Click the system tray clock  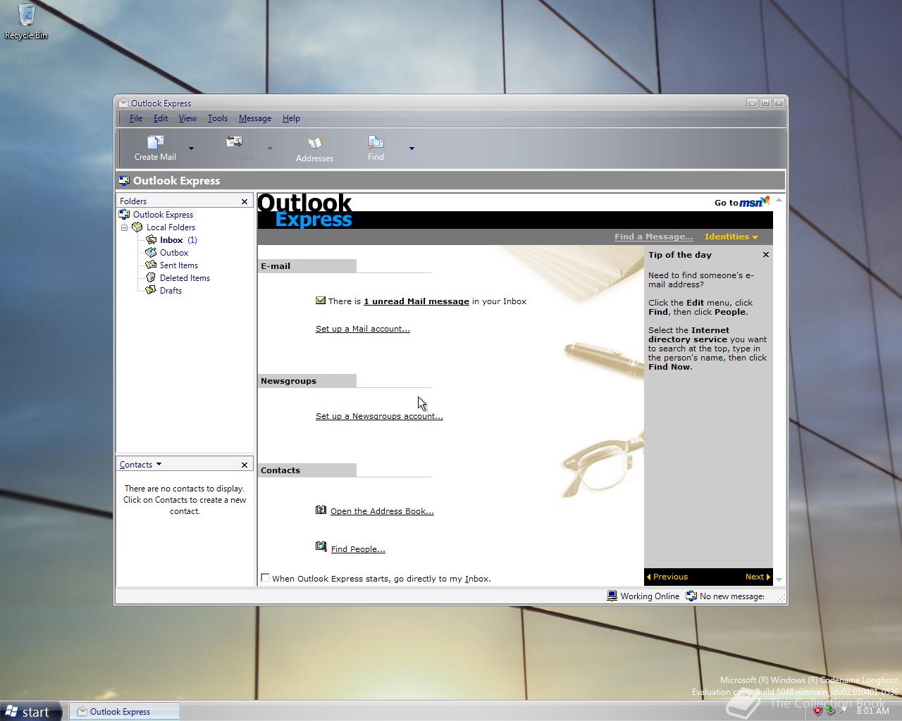872,711
